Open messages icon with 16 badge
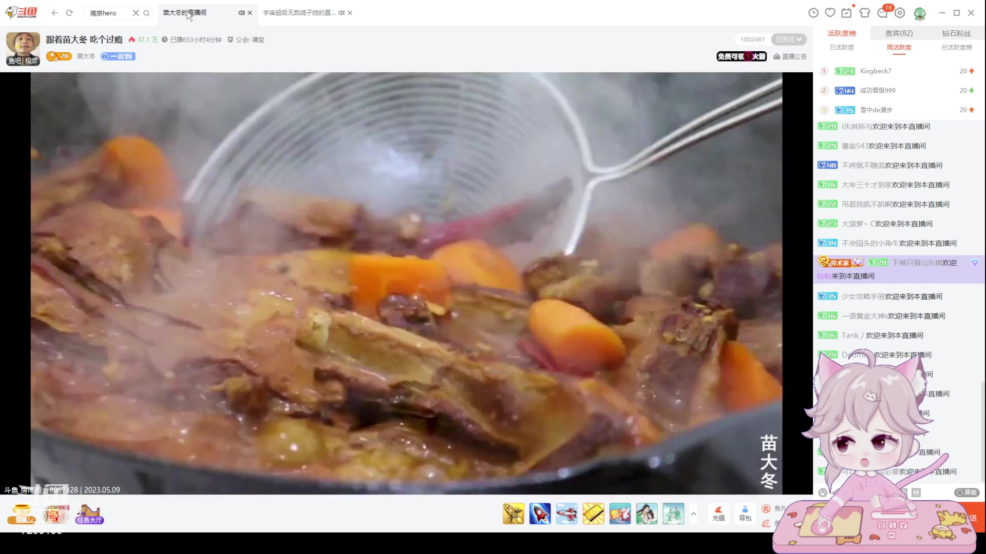The width and height of the screenshot is (986, 554). tap(883, 13)
